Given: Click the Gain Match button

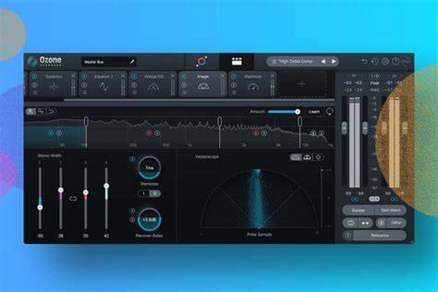Looking at the screenshot, I should 391,210.
